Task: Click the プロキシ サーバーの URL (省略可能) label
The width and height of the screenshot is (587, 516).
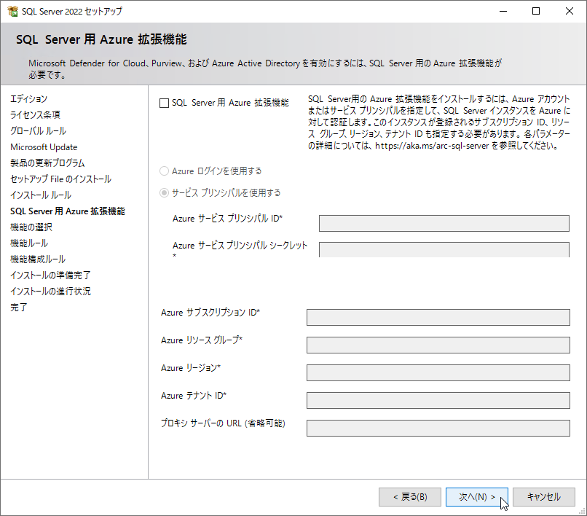Action: click(223, 423)
